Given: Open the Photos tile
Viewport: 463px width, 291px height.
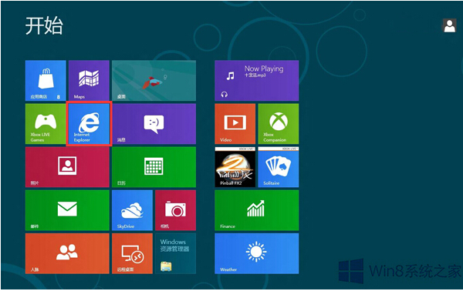Looking at the screenshot, I should (x=67, y=167).
